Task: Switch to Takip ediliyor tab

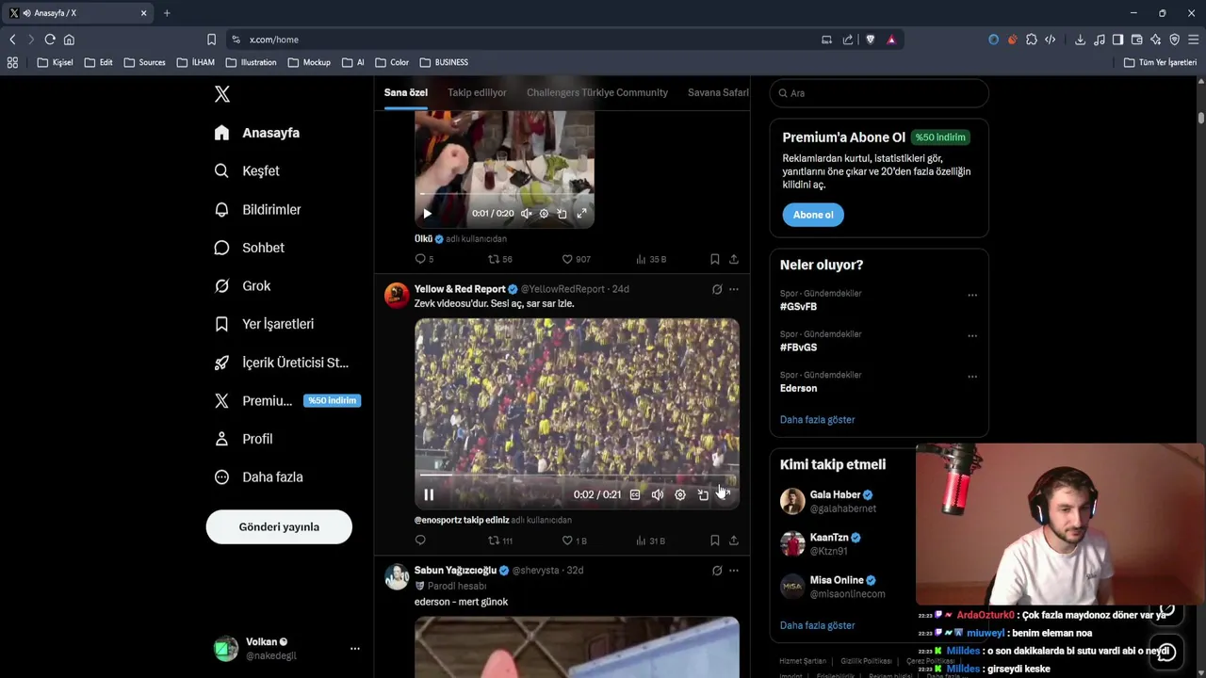Action: (x=477, y=92)
